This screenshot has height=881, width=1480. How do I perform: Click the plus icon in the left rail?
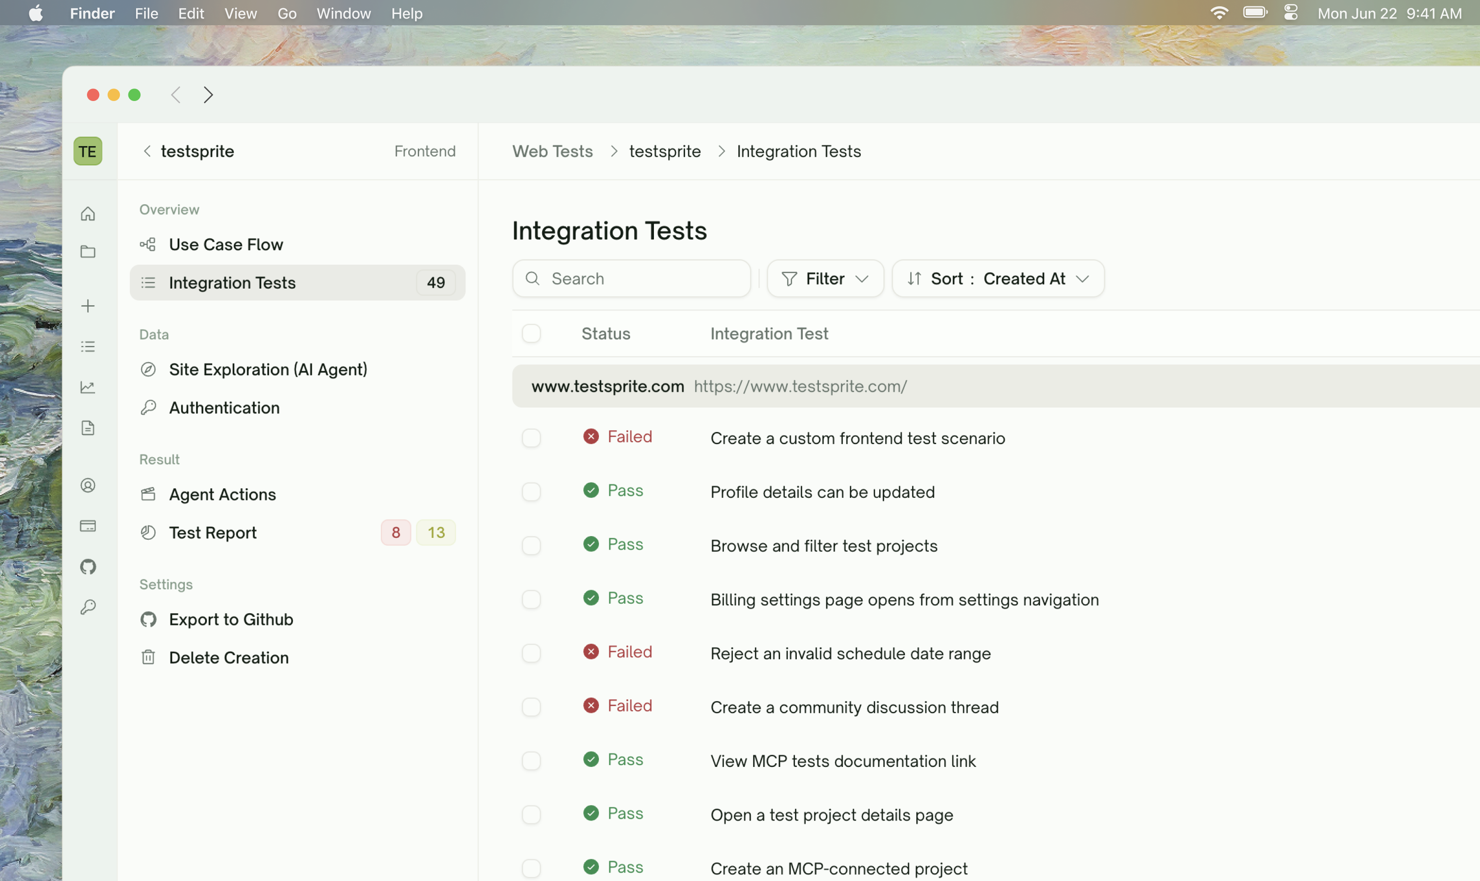click(x=88, y=306)
